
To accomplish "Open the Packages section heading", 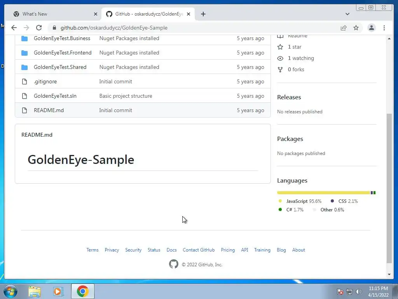I will click(290, 139).
